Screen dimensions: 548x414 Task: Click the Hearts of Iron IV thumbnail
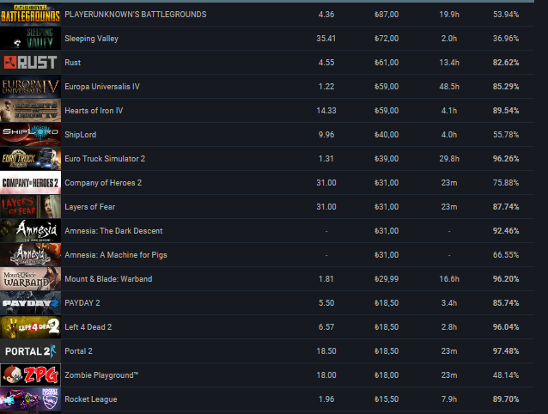[30, 111]
